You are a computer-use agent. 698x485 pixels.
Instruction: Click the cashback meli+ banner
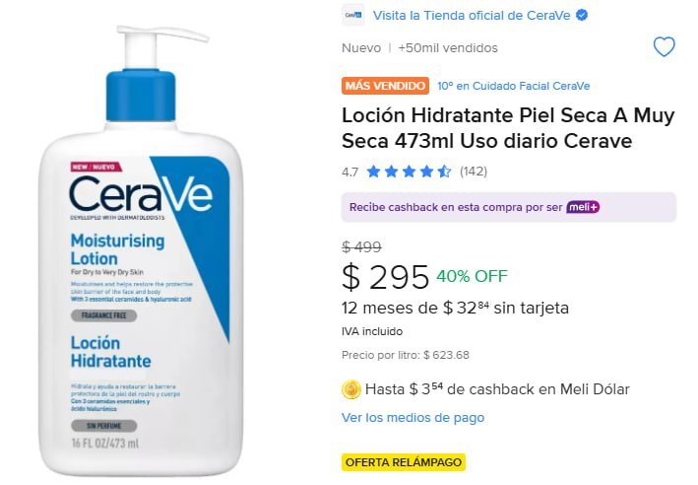(509, 207)
